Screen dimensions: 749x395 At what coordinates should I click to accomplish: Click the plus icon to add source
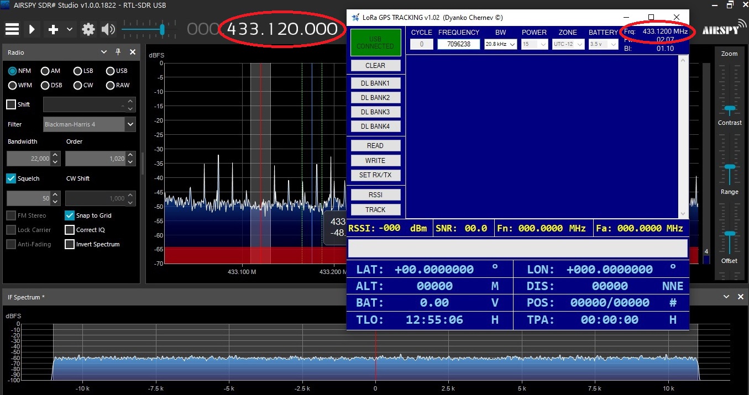[x=53, y=29]
